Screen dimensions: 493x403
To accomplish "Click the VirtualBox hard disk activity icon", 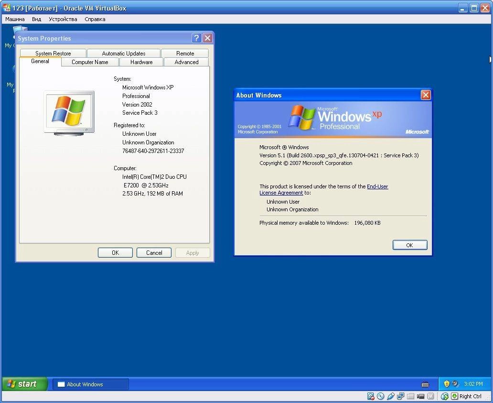I will (371, 396).
